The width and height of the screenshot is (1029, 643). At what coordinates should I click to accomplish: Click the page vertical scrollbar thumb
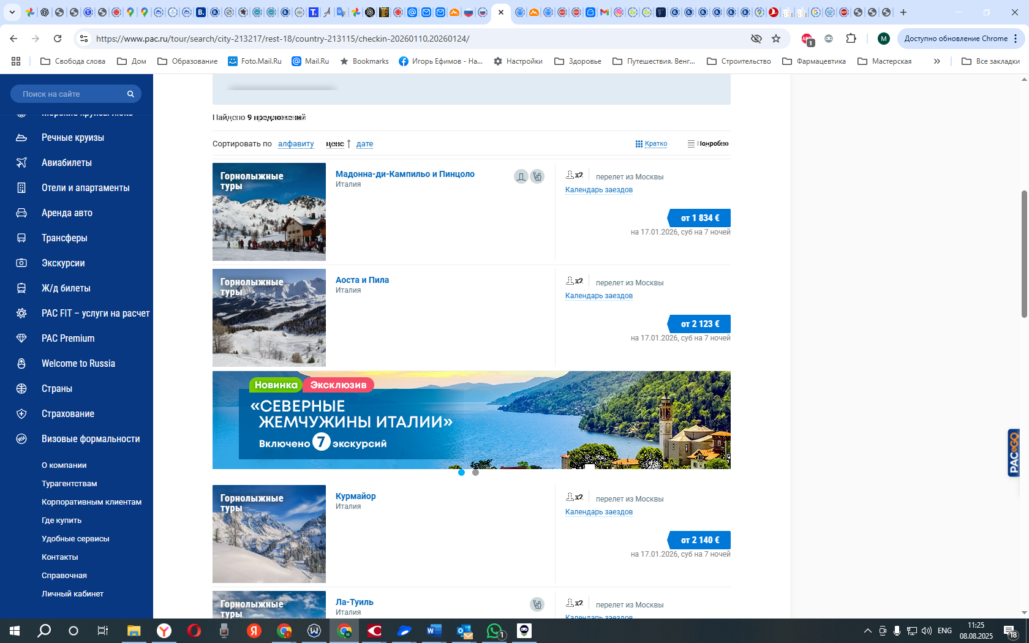(x=1024, y=254)
